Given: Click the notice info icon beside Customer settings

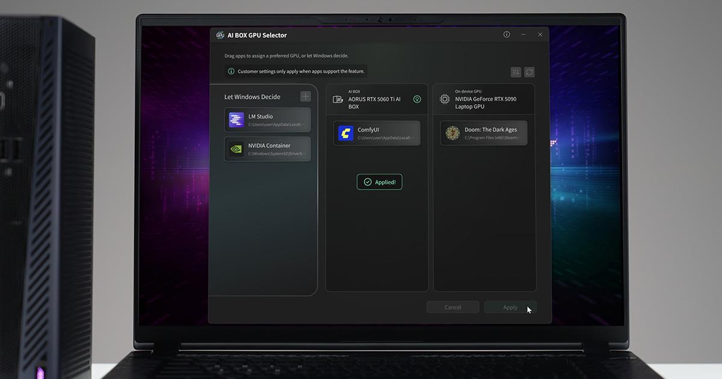Looking at the screenshot, I should tap(231, 71).
